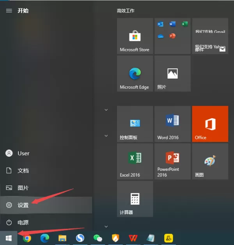This screenshot has height=245, width=234.
Task: Open Word icon in the Office folder tile
Action: [x=172, y=24]
